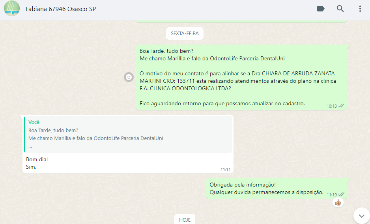Click the 11:11 message timestamp
Image resolution: width=370 pixels, height=224 pixels.
(x=225, y=170)
